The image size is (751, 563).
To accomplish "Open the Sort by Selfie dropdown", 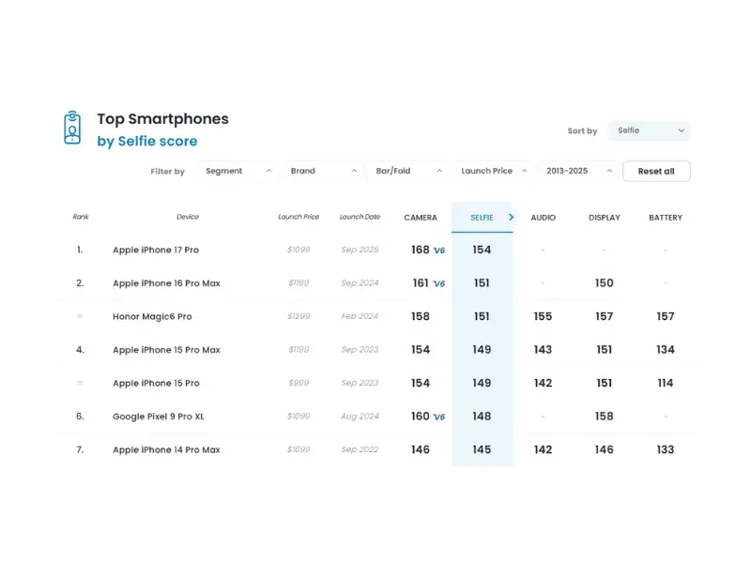I will tap(649, 130).
